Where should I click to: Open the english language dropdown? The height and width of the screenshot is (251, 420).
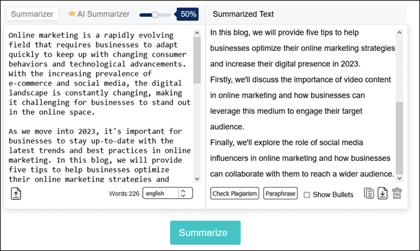(x=168, y=193)
